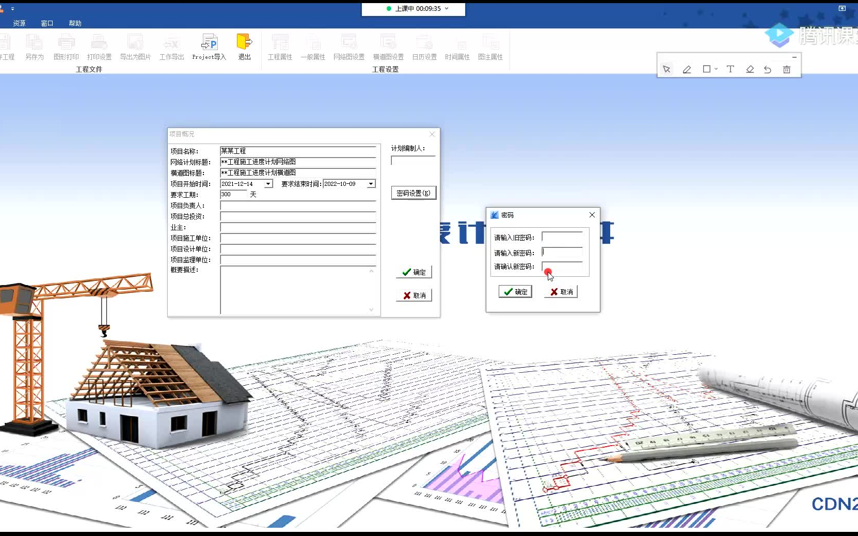Viewport: 858px width, 536px height.
Task: Open the 项目开始时间 date dropdown
Action: coord(268,184)
